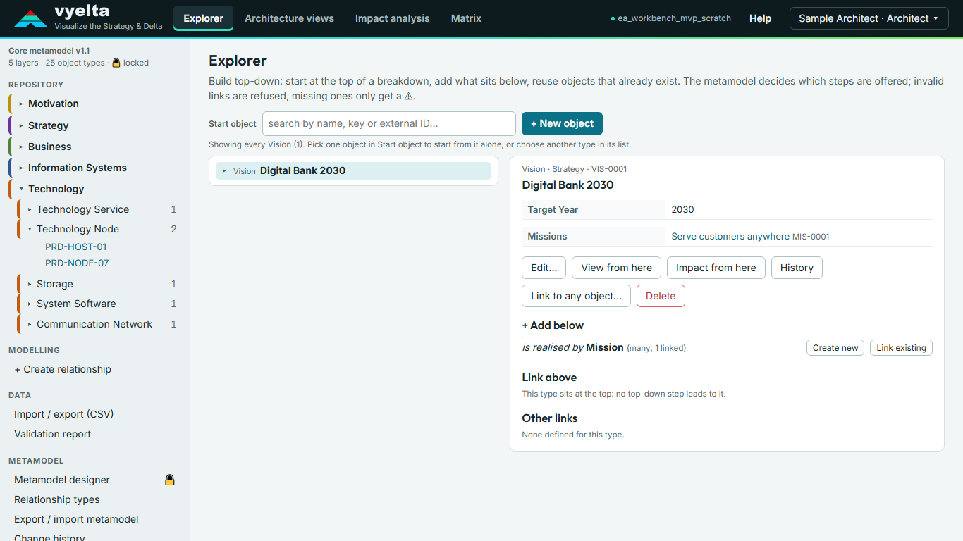Open the Sample Architect user dropdown

click(x=869, y=18)
